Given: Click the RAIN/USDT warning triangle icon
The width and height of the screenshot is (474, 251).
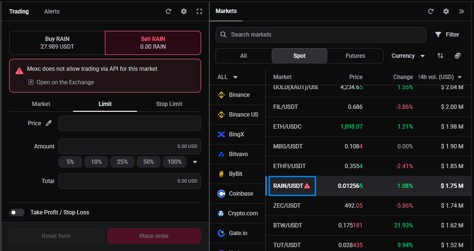Looking at the screenshot, I should pos(307,186).
